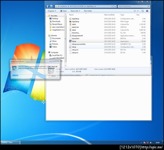Select the Setup application icon
This screenshot has height=150, width=164.
[71, 41]
